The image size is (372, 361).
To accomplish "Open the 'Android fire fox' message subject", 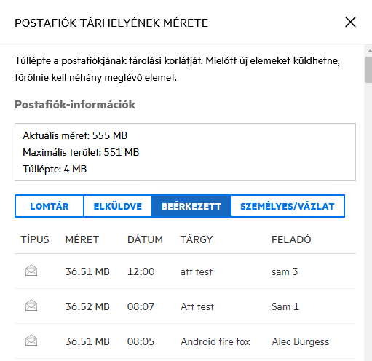I will pos(215,341).
